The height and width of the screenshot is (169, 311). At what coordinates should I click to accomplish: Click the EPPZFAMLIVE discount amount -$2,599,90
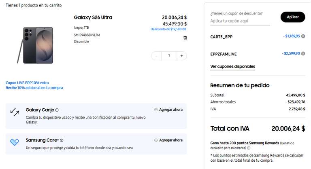click(x=291, y=53)
